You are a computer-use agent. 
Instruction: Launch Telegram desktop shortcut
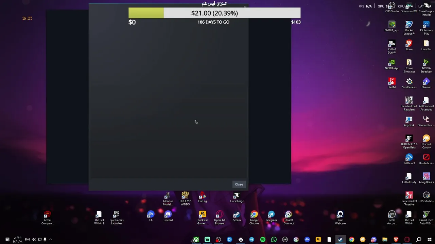click(271, 217)
